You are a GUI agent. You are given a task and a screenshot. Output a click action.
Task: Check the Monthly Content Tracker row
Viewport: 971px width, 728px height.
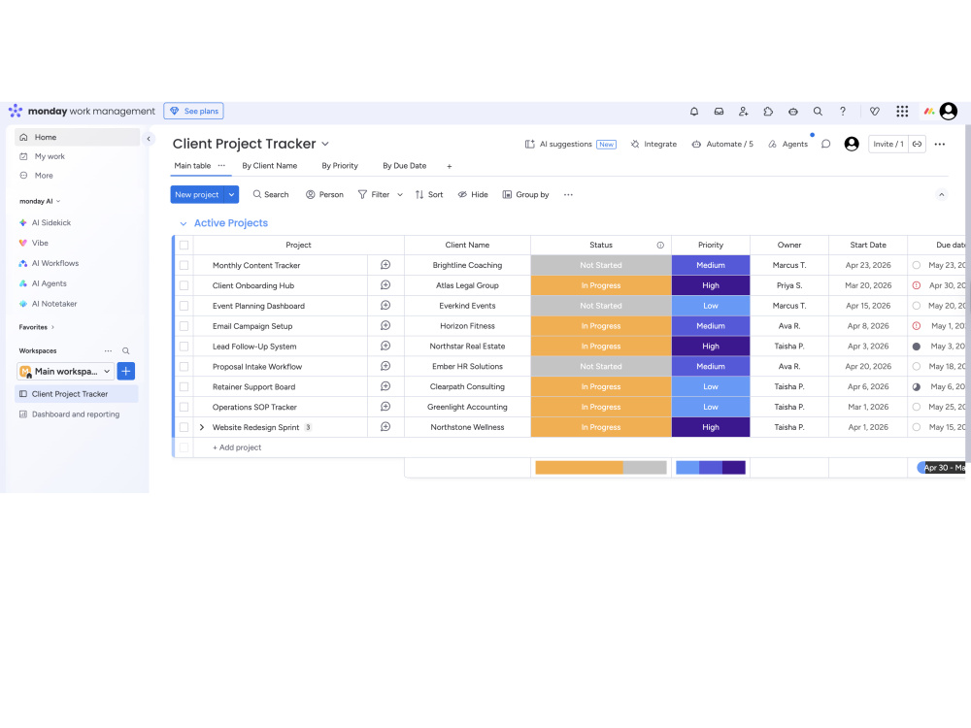point(184,265)
